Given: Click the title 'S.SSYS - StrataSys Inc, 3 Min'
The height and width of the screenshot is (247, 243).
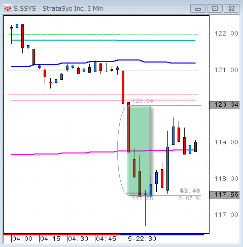Looking at the screenshot, I should point(58,9).
